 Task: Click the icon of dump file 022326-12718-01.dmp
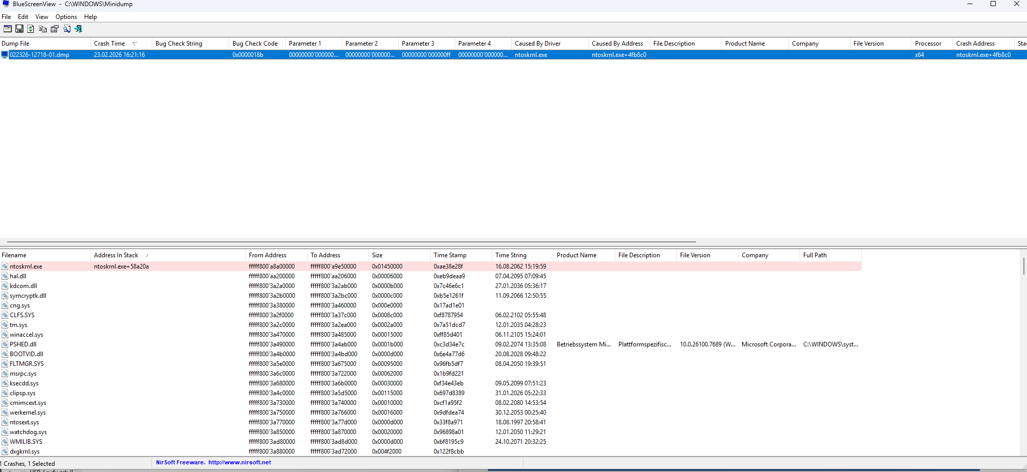pyautogui.click(x=5, y=55)
